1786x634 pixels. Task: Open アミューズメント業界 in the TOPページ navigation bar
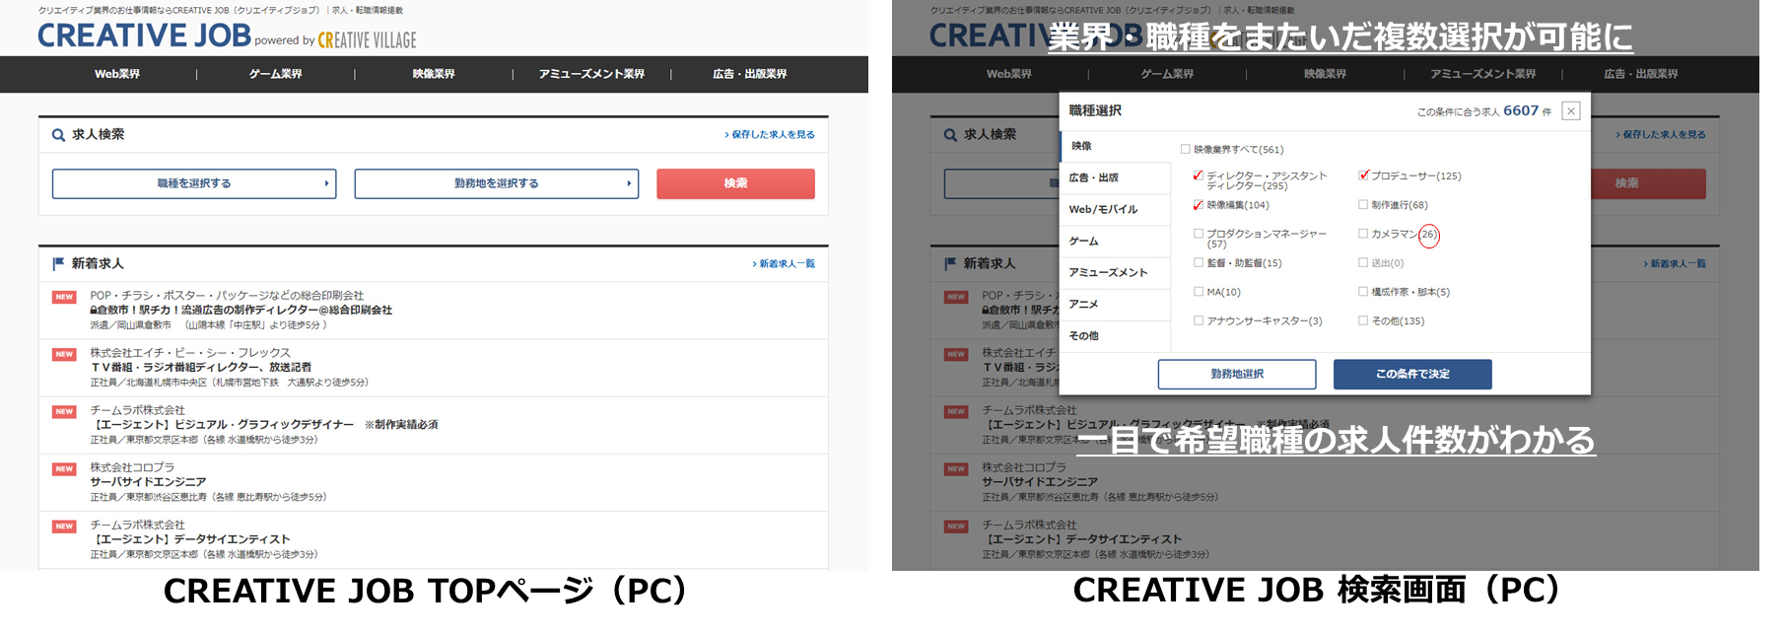(591, 74)
